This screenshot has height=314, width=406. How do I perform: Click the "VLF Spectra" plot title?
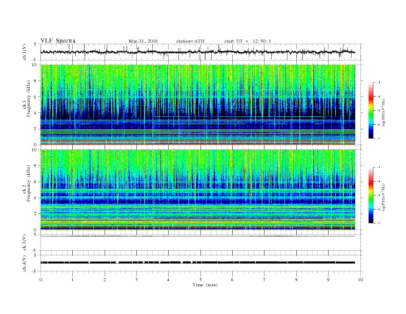tap(58, 41)
